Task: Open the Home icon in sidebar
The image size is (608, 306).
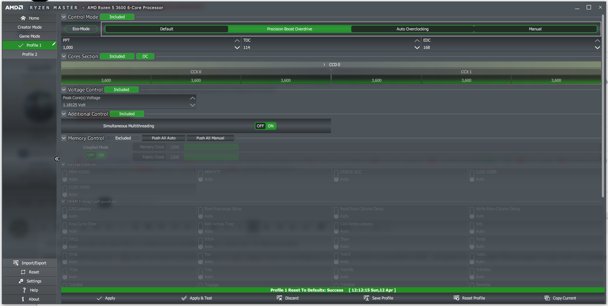Action: click(x=23, y=18)
